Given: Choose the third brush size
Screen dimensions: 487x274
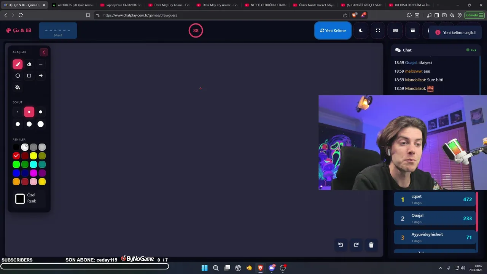Looking at the screenshot, I should 41,112.
